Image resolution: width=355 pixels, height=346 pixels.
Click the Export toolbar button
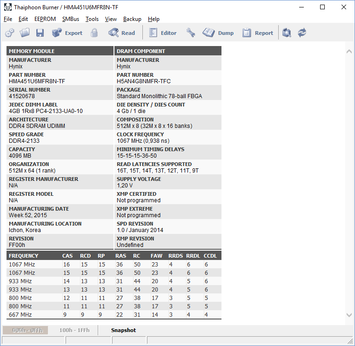click(x=67, y=33)
